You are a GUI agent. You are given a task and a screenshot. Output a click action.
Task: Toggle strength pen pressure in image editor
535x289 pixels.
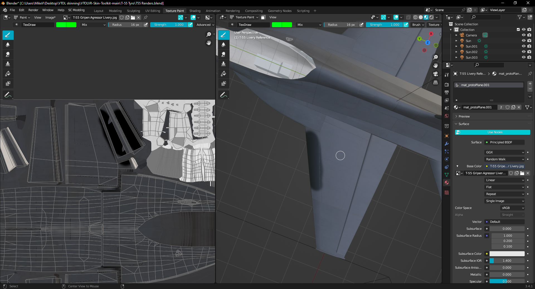pos(190,25)
